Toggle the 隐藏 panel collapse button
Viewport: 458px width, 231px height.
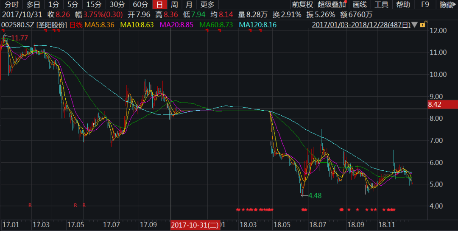tap(447, 5)
